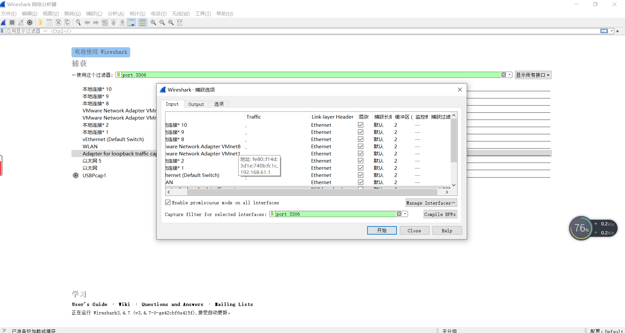Select USBPcap1 interface on welcome page

click(94, 175)
